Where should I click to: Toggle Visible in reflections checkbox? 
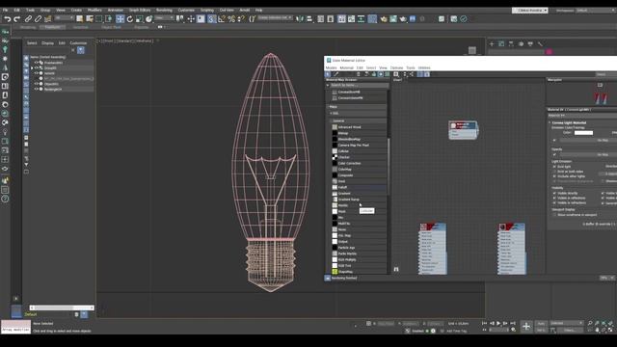[x=554, y=198]
